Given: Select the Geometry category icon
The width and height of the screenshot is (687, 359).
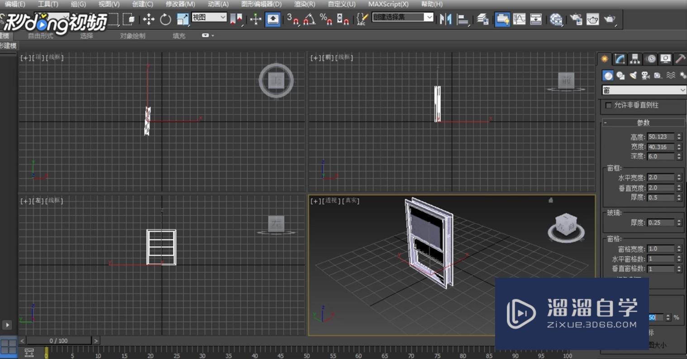Looking at the screenshot, I should coord(608,75).
